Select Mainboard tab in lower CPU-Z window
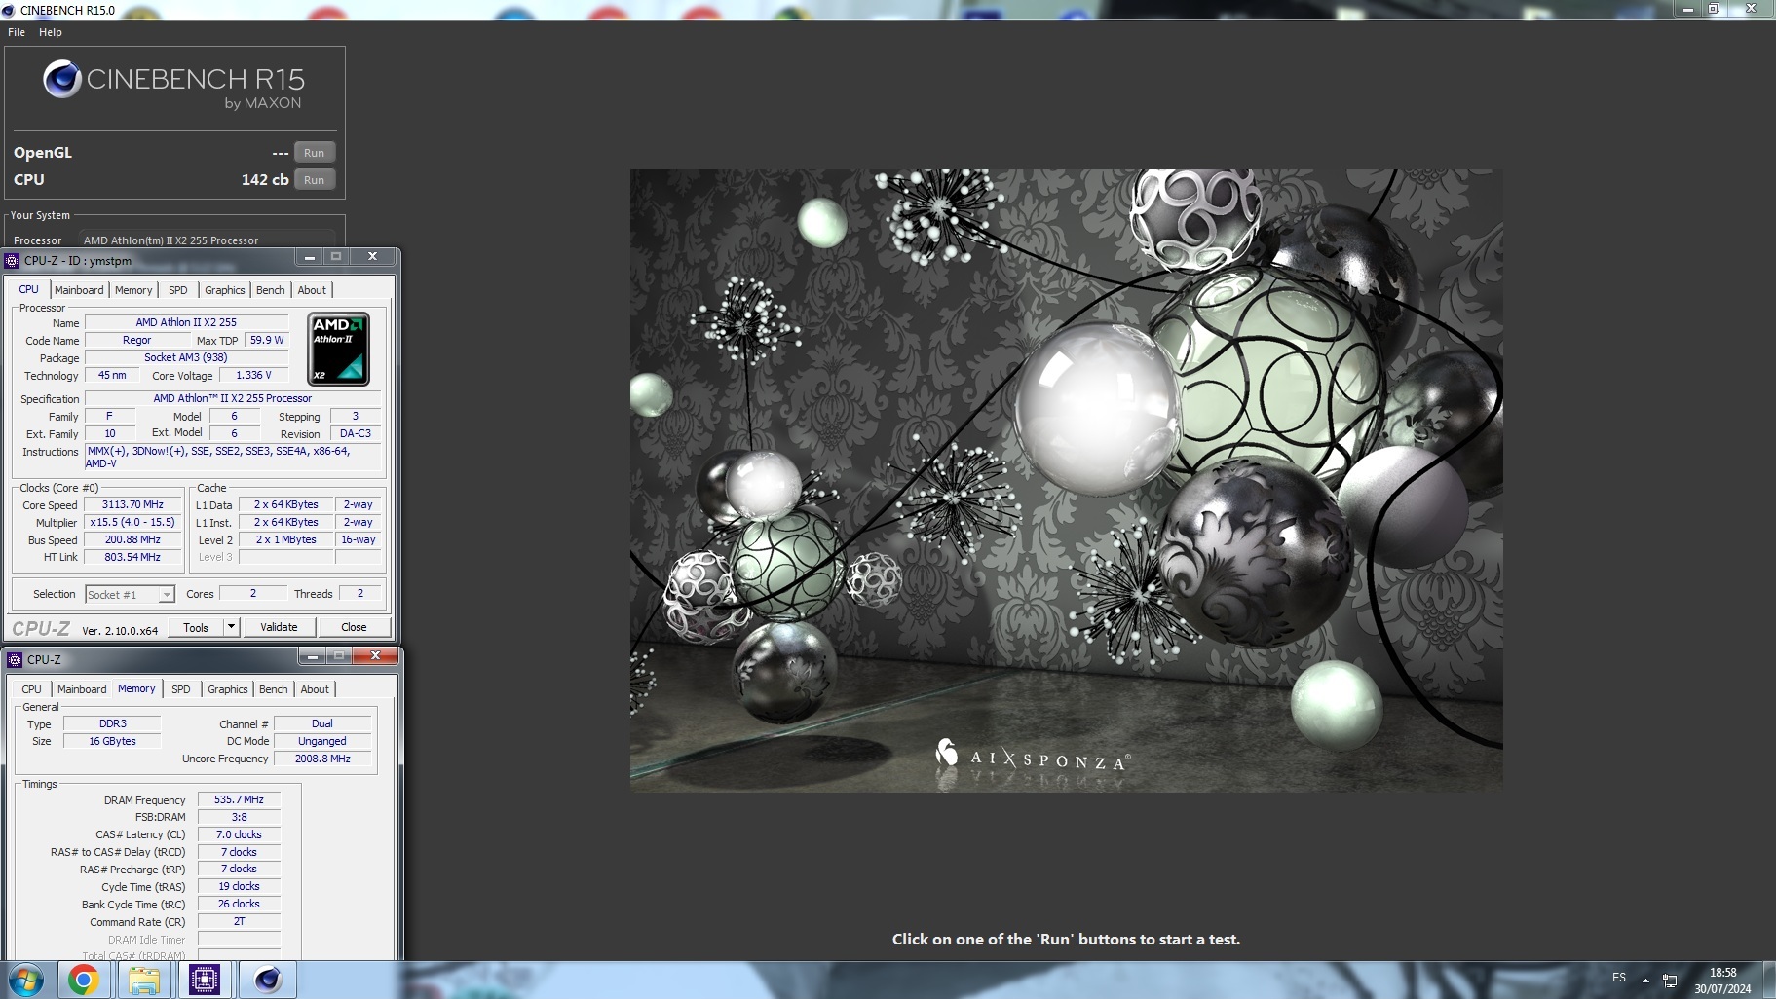Screen dimensions: 1776x999 pyautogui.click(x=82, y=689)
